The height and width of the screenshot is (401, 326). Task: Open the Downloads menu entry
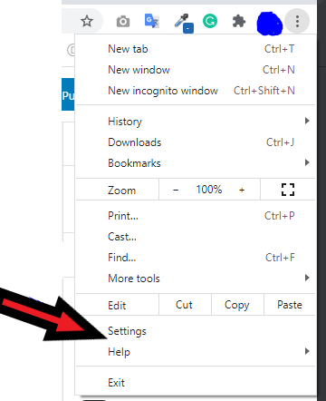pos(196,142)
